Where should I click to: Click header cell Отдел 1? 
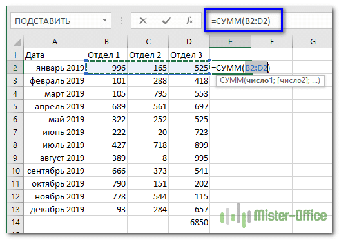(x=106, y=55)
